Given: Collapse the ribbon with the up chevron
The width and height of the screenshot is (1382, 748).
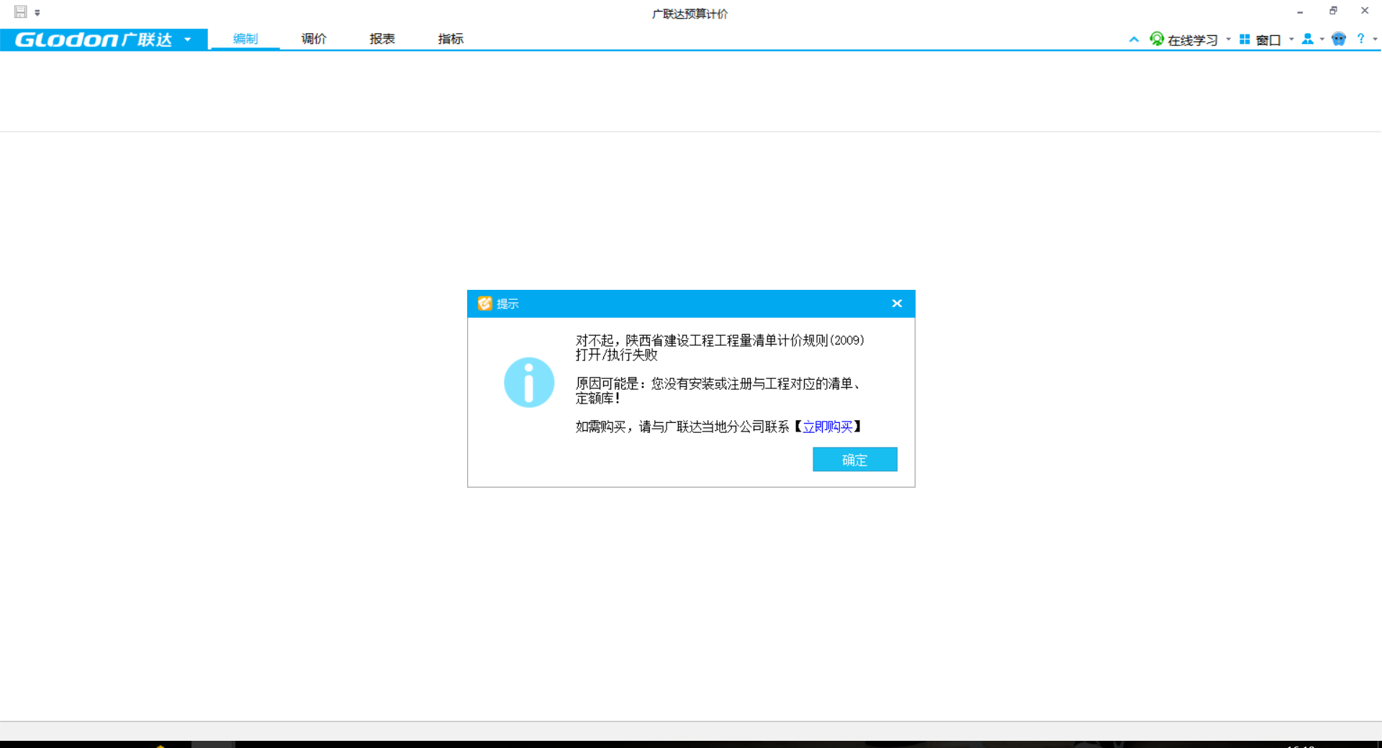Looking at the screenshot, I should click(x=1134, y=40).
